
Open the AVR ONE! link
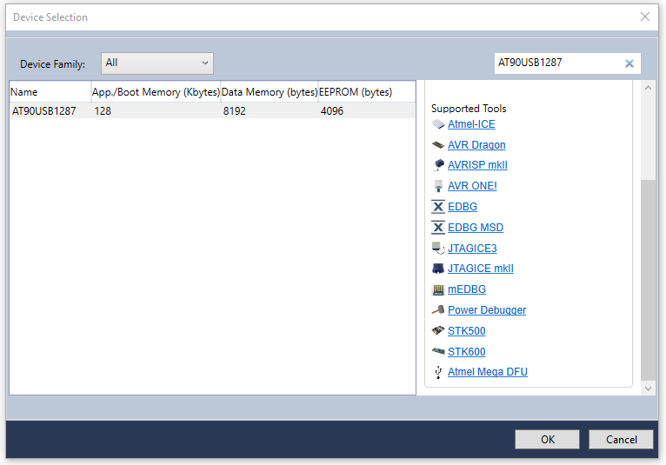[x=472, y=186]
